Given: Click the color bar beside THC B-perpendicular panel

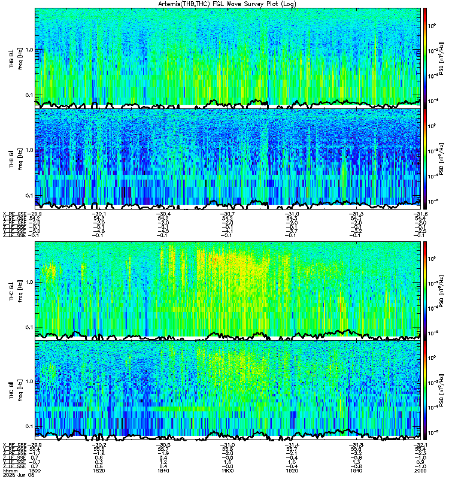Looking at the screenshot, I should click(425, 290).
